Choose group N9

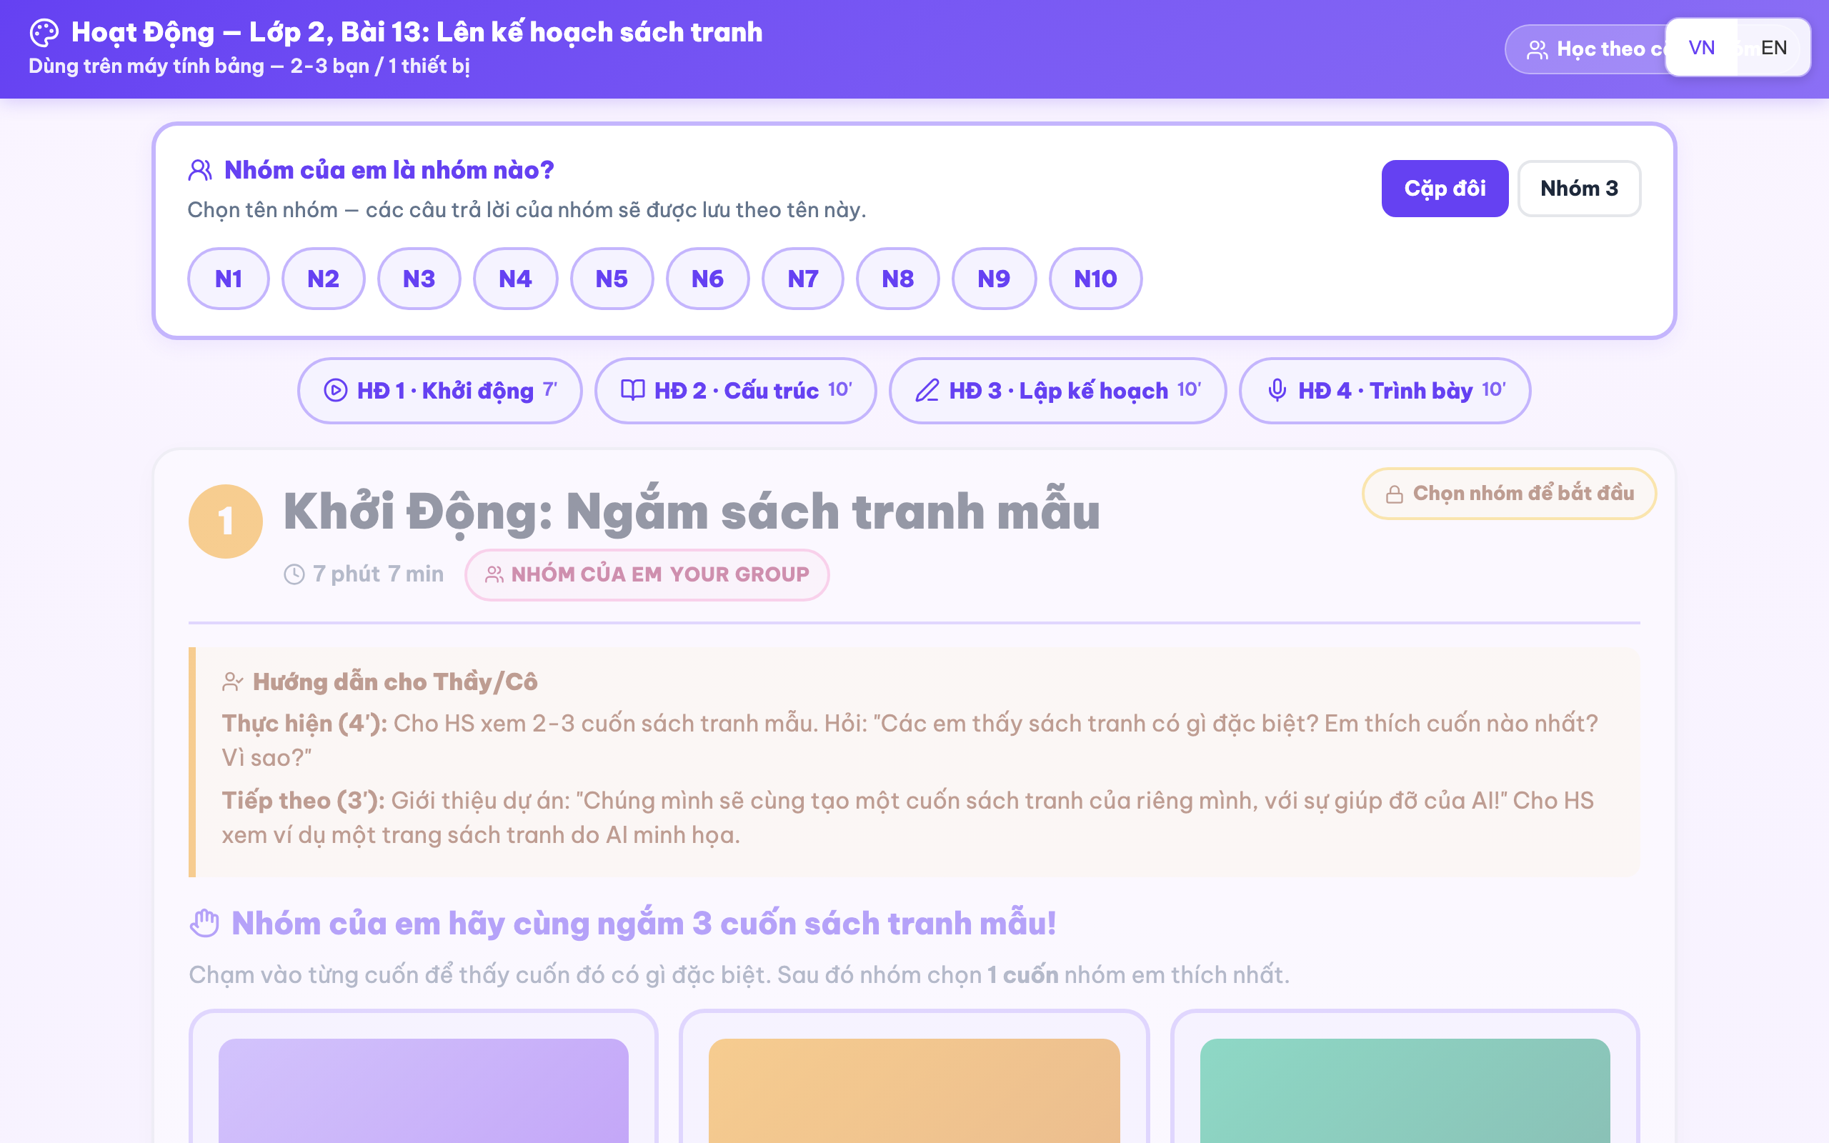pyautogui.click(x=994, y=279)
